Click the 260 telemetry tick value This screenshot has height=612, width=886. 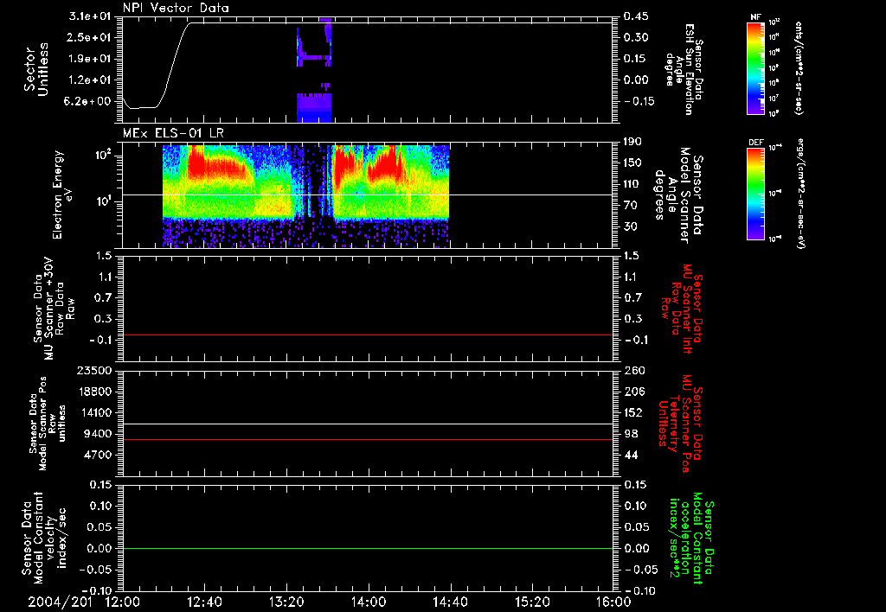(x=633, y=370)
